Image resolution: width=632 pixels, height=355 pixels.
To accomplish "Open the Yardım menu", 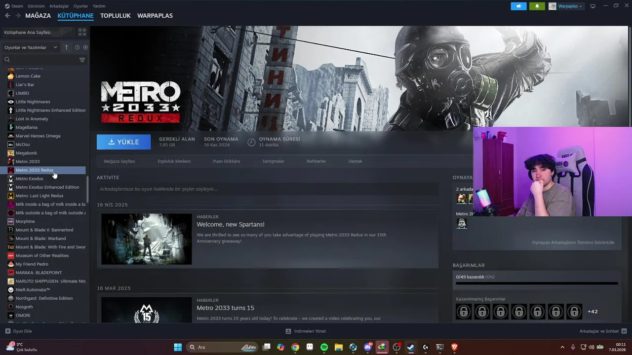I will (99, 6).
